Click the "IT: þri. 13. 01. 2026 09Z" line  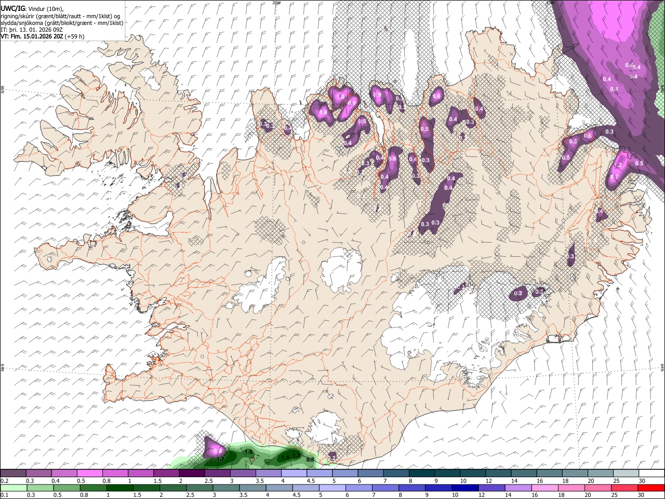(32, 30)
